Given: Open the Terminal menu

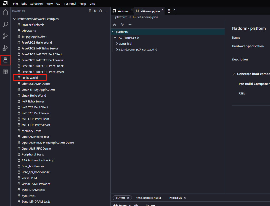Looking at the screenshot, I should (70, 4).
